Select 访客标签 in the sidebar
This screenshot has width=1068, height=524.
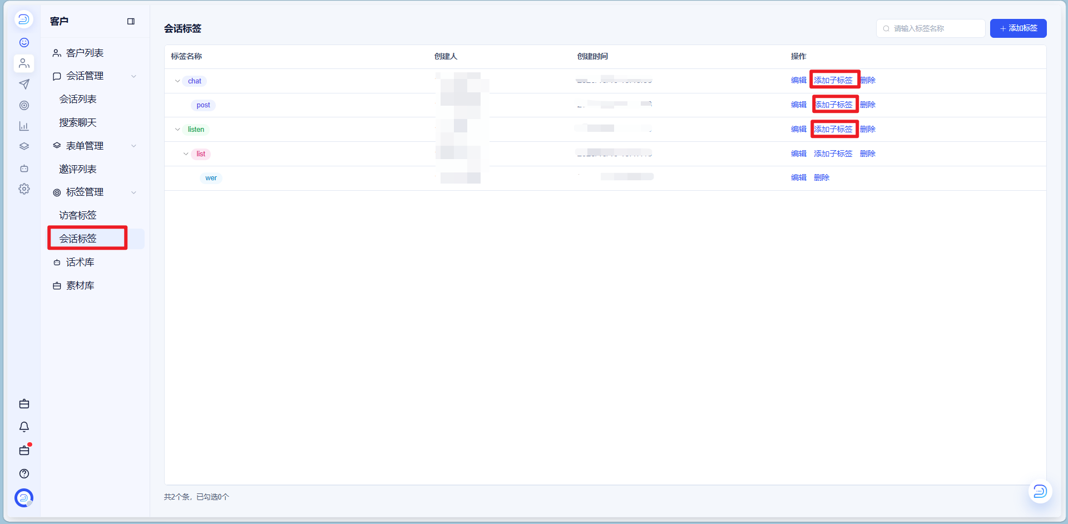[78, 215]
